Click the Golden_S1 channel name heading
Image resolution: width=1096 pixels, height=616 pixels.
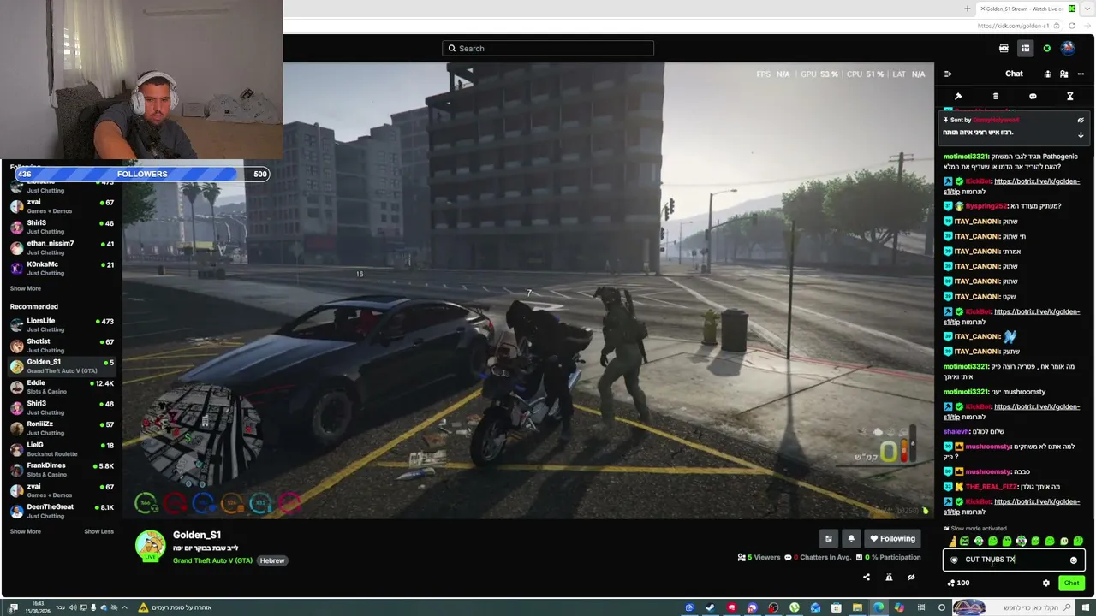[197, 536]
